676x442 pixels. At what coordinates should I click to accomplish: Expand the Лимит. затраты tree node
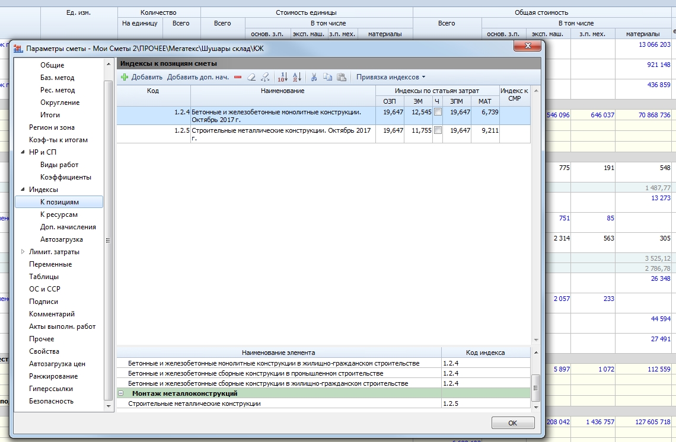pos(23,252)
